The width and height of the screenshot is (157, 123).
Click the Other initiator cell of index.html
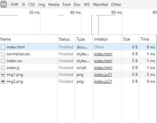(99, 47)
